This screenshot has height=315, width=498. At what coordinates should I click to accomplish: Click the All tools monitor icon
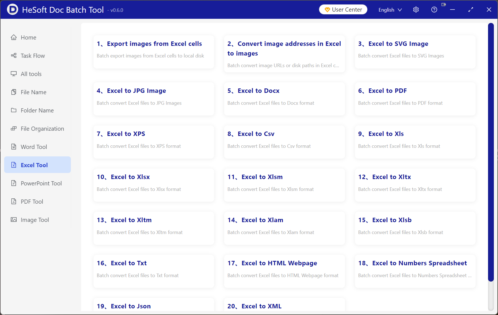tap(14, 74)
